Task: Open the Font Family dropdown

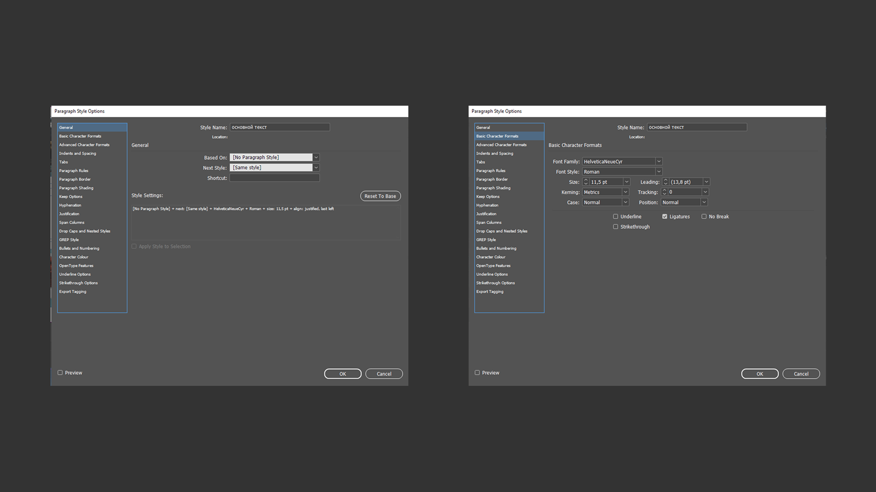Action: pos(658,161)
